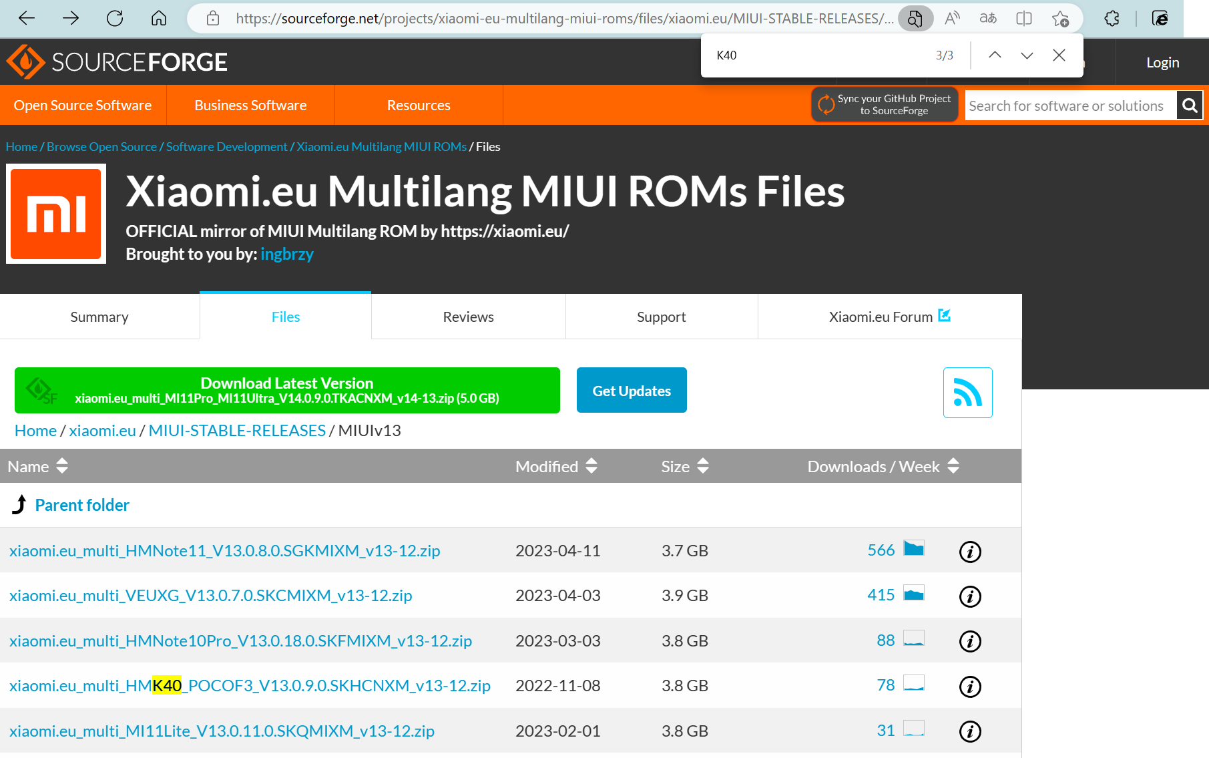
Task: View info icon for VEUXG file
Action: [x=970, y=596]
